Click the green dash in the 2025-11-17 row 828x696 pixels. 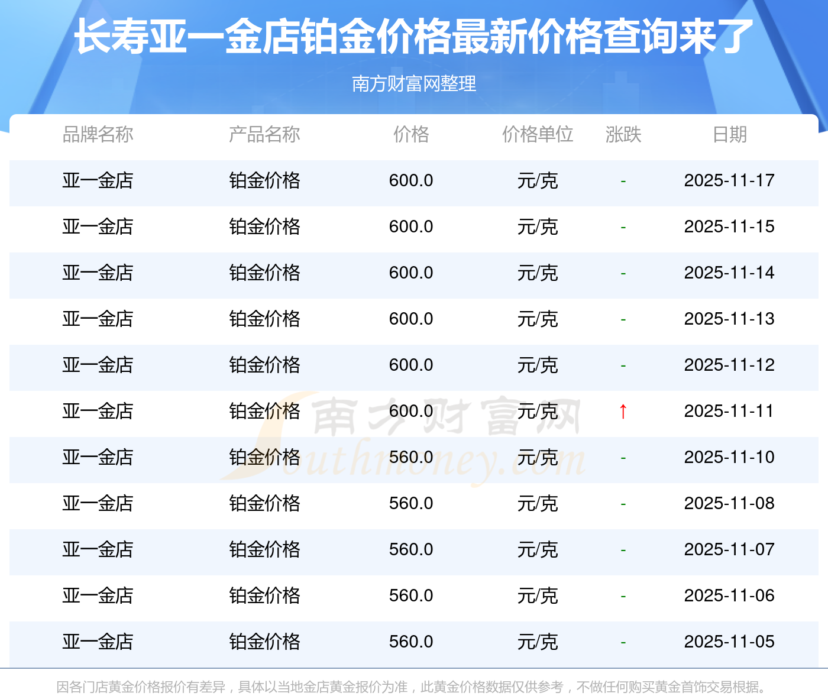tap(623, 181)
